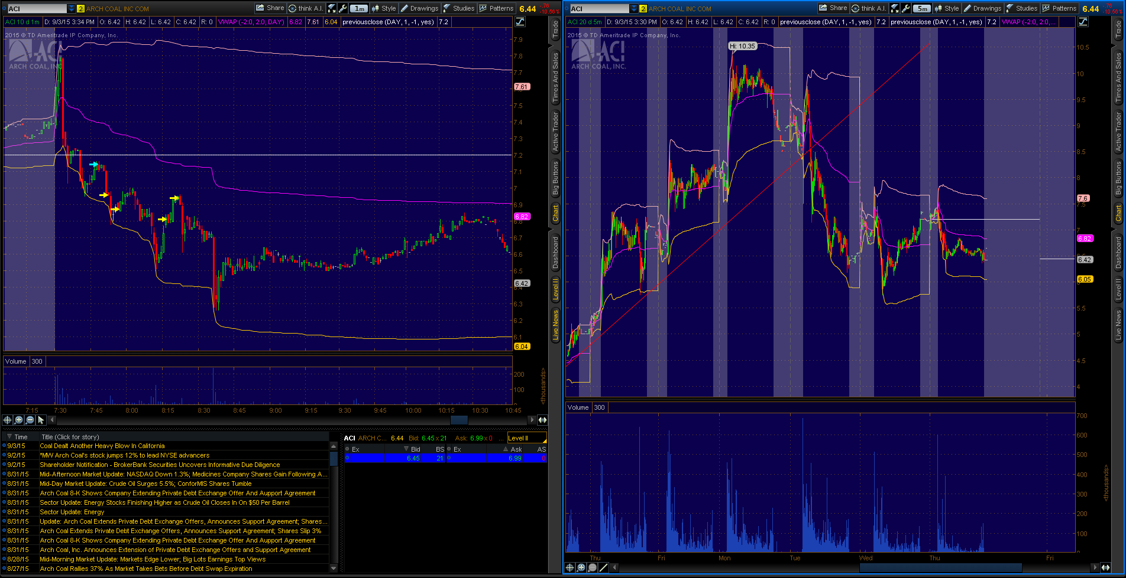Toggle the right chart's scale-mode button above price axis
The height and width of the screenshot is (578, 1126).
tap(1083, 22)
